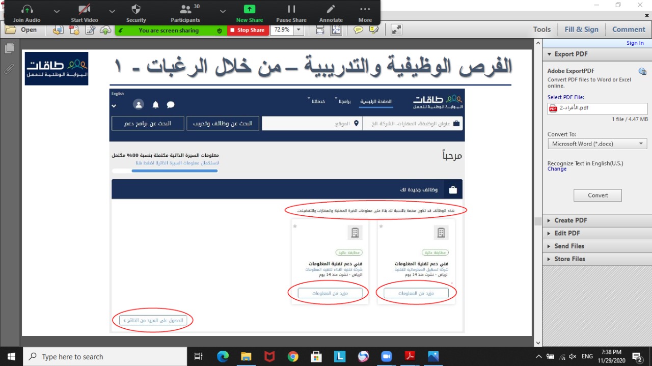Switch to the Comment tab
Screen dimensions: 652x366
coord(629,30)
